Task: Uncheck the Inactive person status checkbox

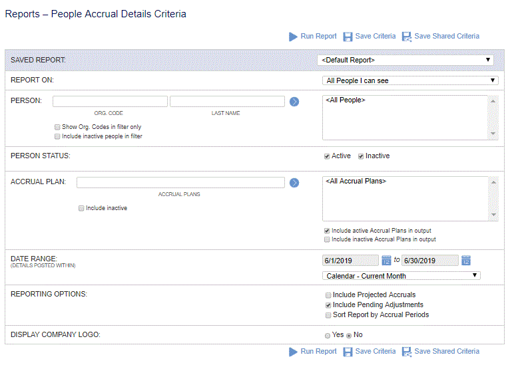Action: pos(361,156)
